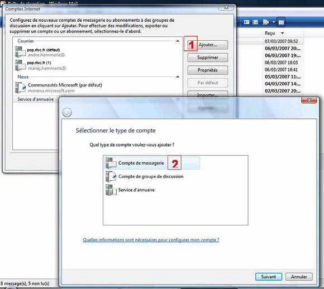Open the help link about required account information

151,240
